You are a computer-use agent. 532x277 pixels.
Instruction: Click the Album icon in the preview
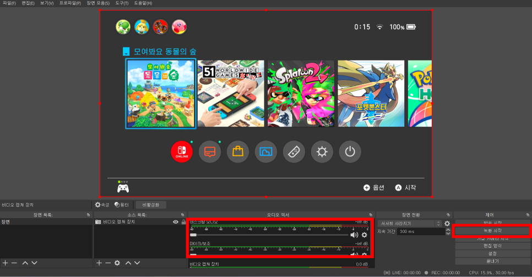(x=265, y=151)
